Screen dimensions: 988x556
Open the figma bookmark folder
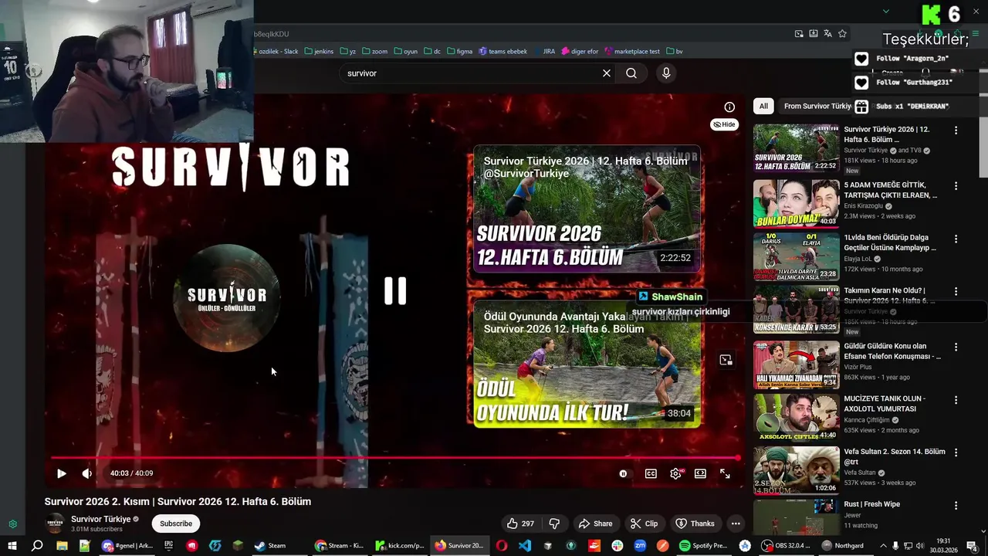(x=459, y=52)
